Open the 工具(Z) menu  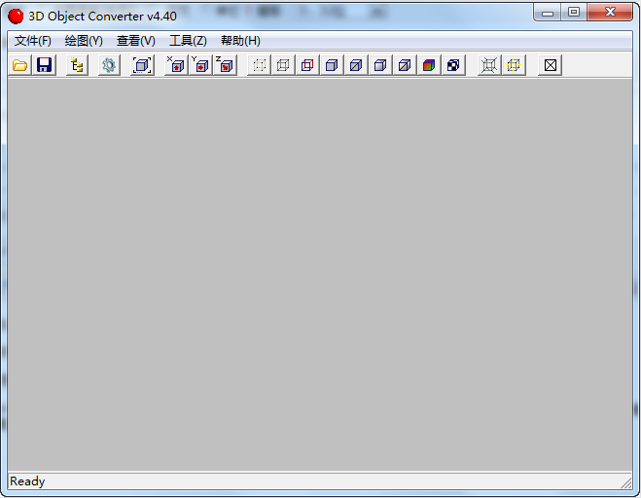[188, 41]
